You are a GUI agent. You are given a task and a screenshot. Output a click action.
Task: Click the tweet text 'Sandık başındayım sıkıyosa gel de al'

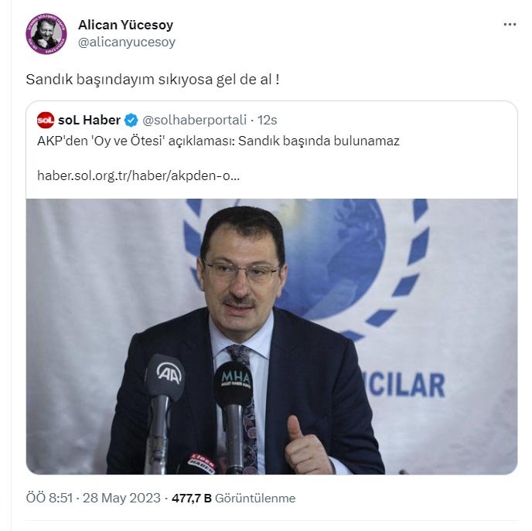152,80
